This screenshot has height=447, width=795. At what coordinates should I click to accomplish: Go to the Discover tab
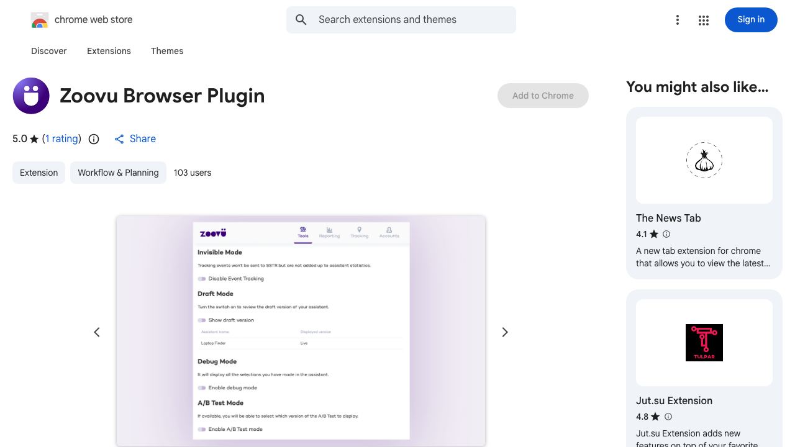pos(49,51)
